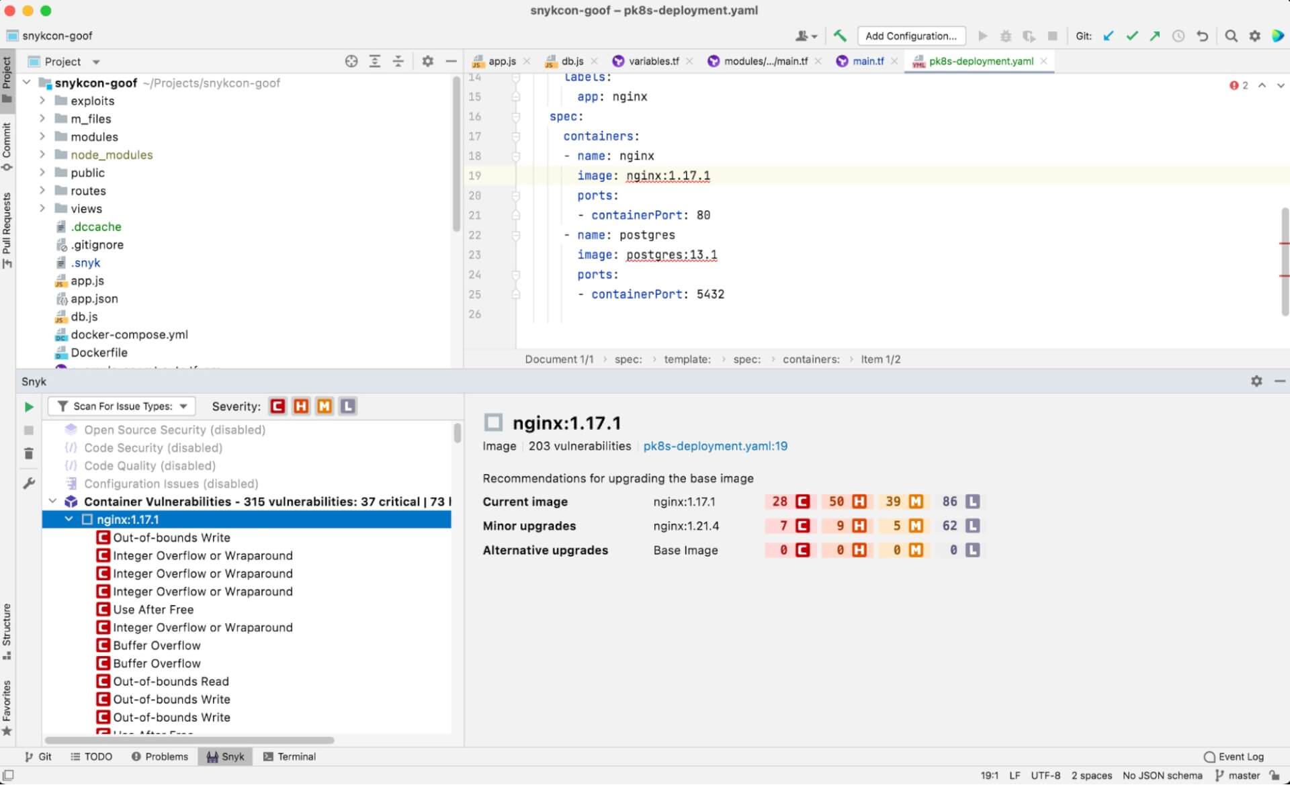Screen dimensions: 1290x785
Task: Collapse the nginx:1.17.1 tree node
Action: tap(69, 520)
